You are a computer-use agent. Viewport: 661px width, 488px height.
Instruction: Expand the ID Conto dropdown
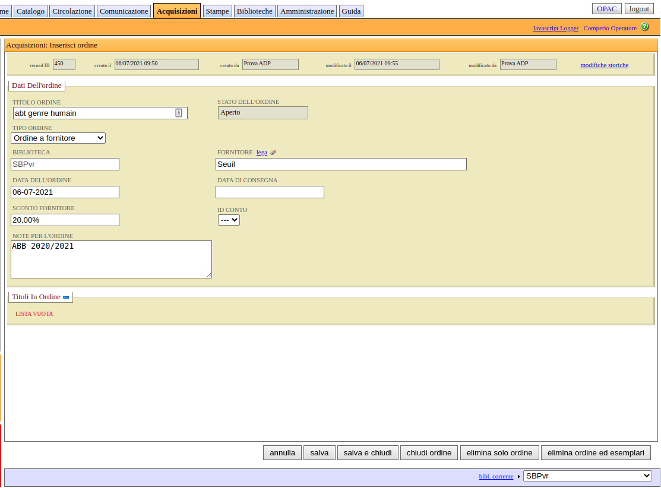click(x=229, y=220)
